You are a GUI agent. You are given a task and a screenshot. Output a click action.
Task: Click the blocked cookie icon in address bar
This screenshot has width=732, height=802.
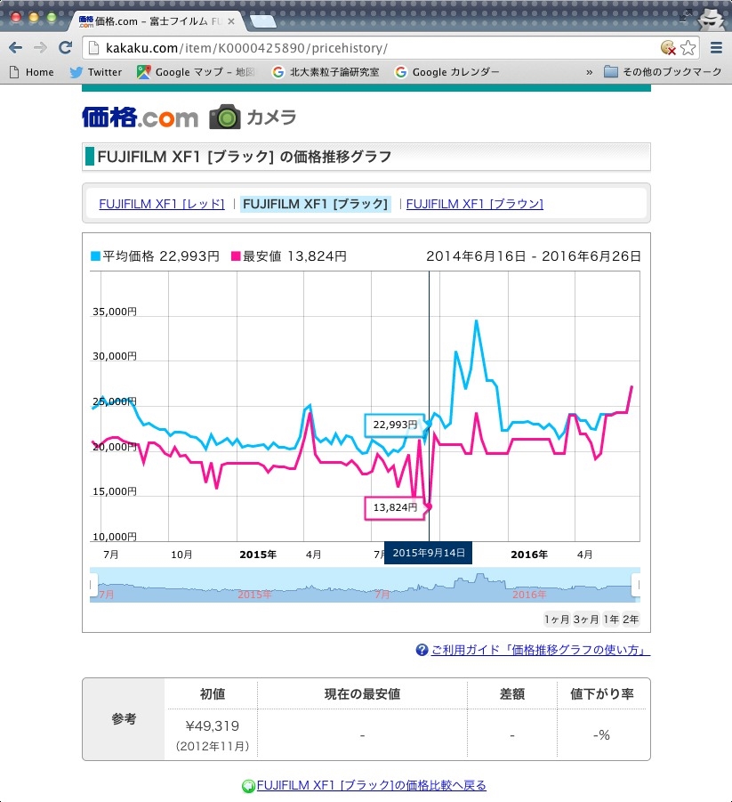(x=668, y=47)
